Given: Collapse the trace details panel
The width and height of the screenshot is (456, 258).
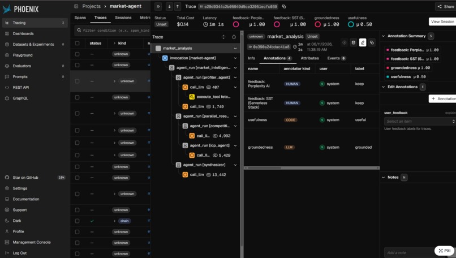Looking at the screenshot, I should click(x=158, y=6).
